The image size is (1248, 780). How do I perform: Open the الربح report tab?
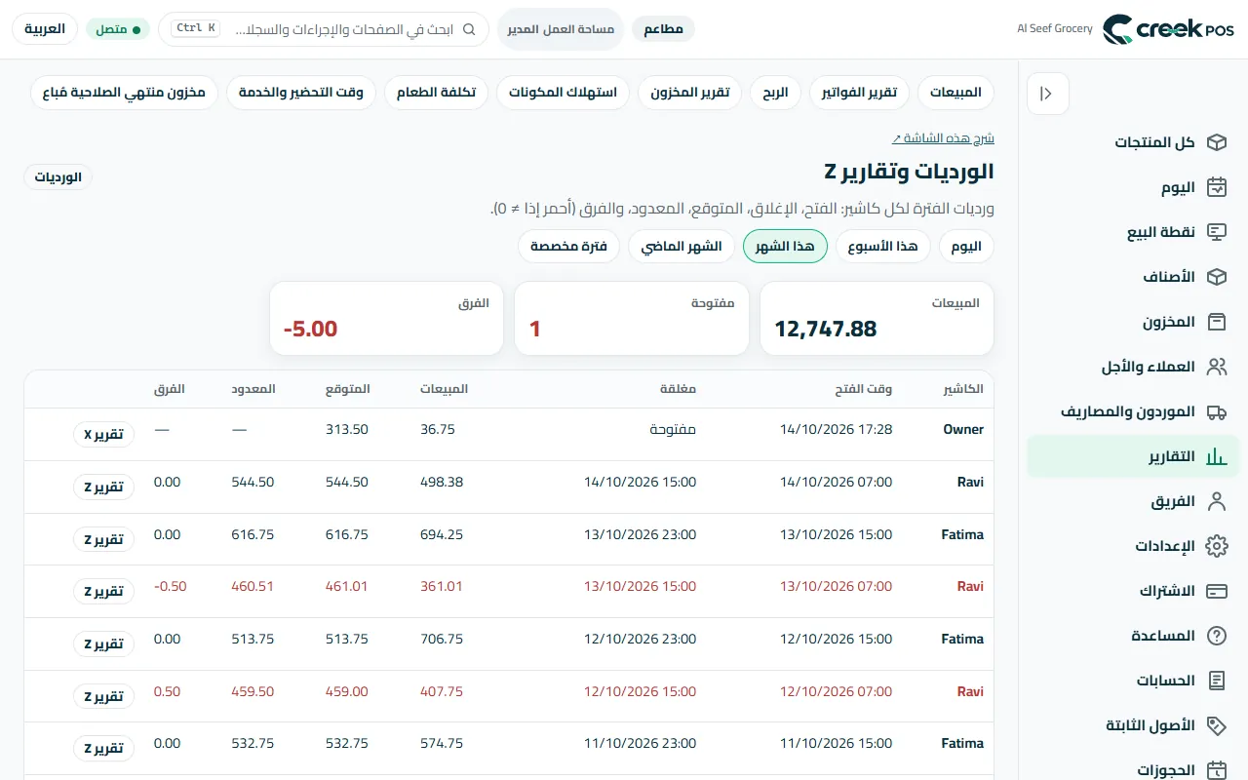coord(776,93)
